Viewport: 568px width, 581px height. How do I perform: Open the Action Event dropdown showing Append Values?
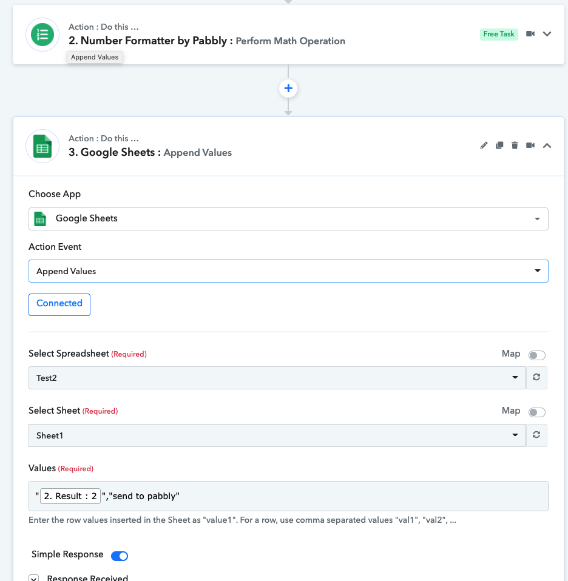pos(288,271)
